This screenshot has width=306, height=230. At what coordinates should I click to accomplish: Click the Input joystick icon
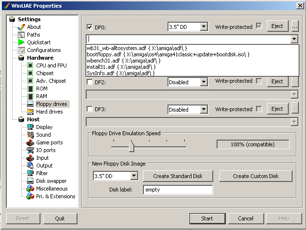pyautogui.click(x=30, y=158)
